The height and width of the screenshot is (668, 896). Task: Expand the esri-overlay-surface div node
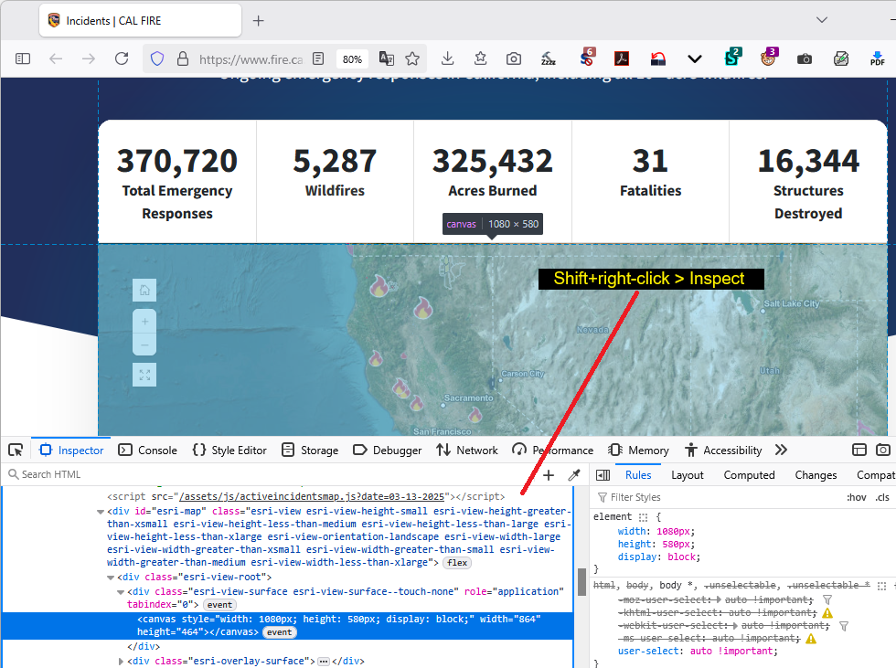122,661
